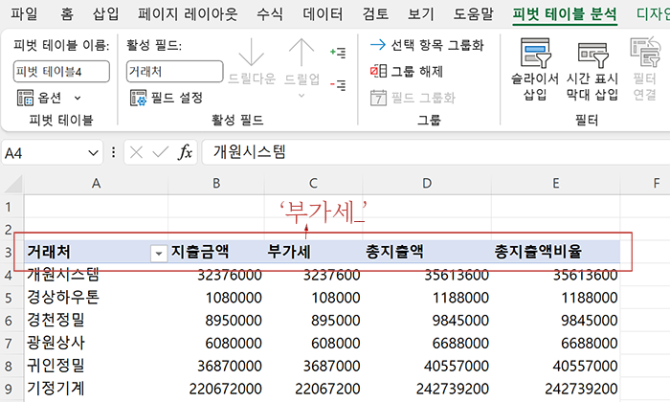Screen dimensions: 670x402
Task: Expand the 드릴업 dropdown chevron
Action: tap(301, 96)
